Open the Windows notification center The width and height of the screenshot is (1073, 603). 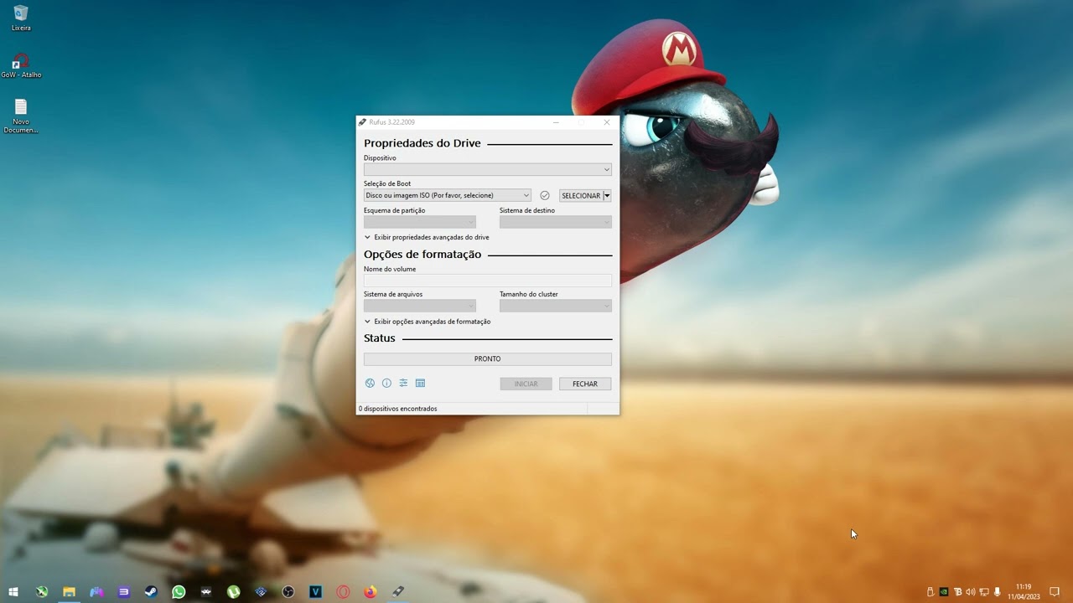coord(1055,592)
